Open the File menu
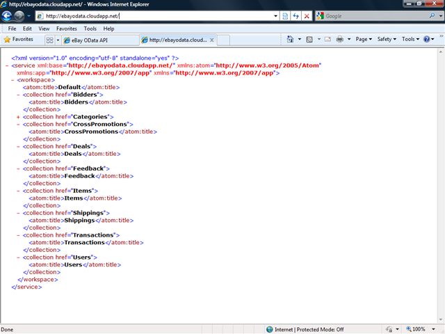This screenshot has width=445, height=334. point(12,29)
